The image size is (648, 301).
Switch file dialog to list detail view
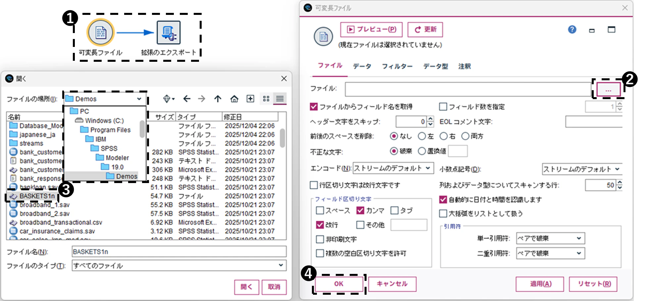(x=280, y=99)
